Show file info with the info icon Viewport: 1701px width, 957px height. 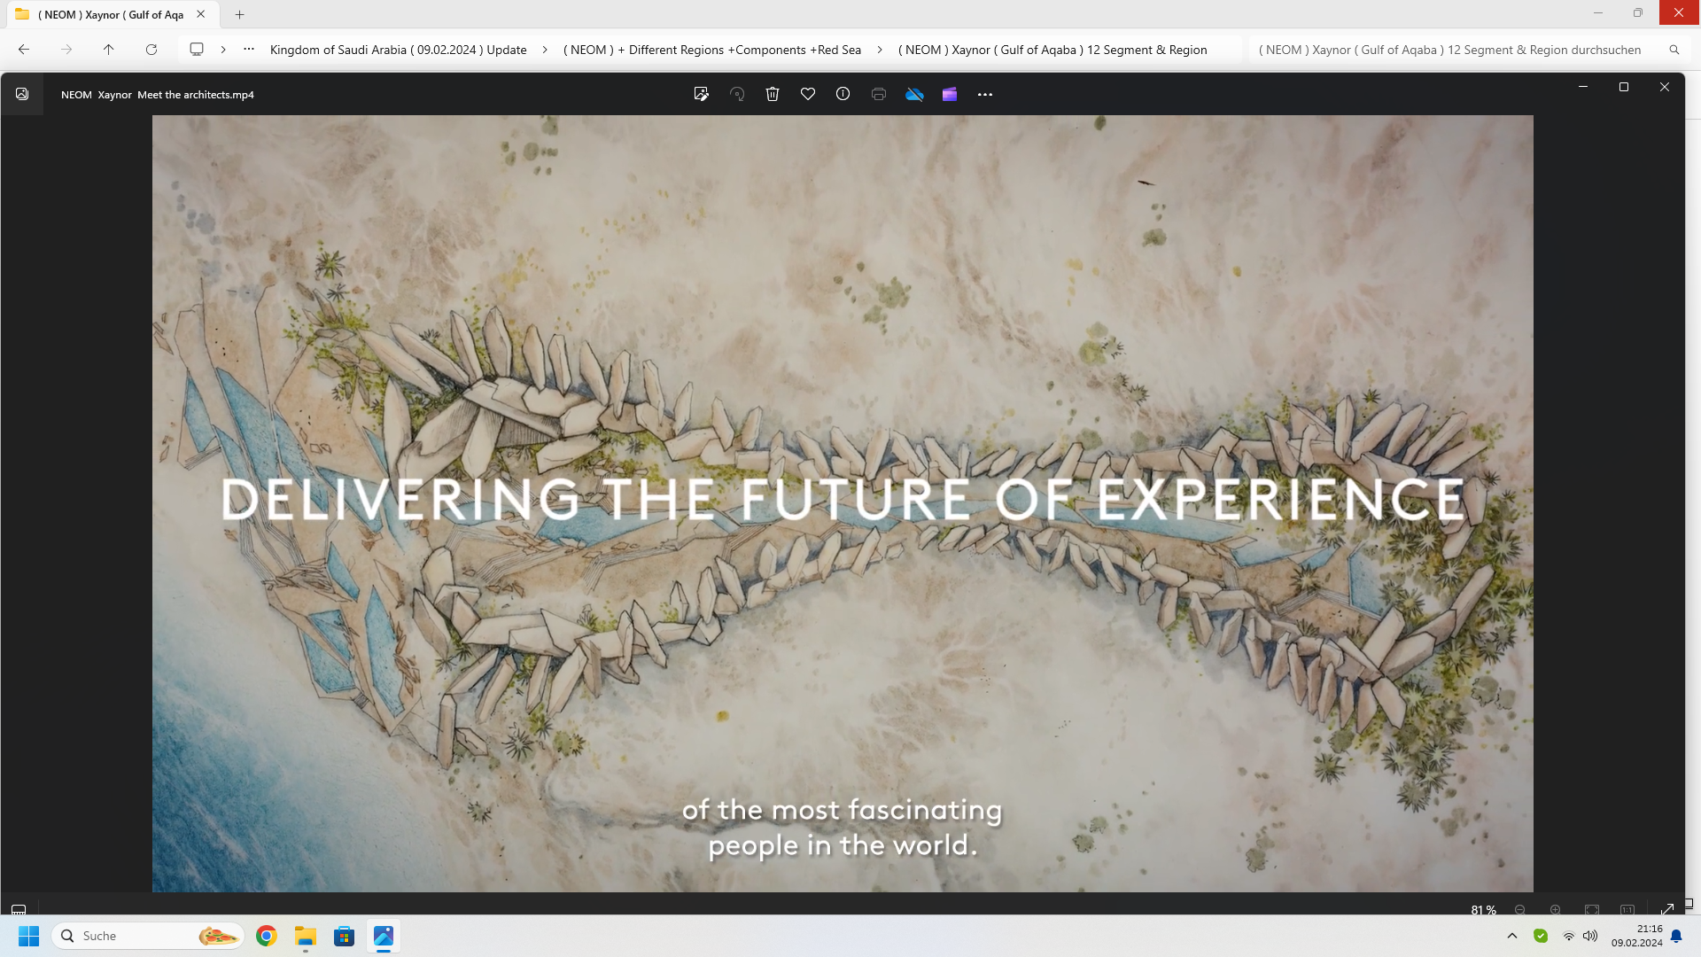pyautogui.click(x=843, y=94)
